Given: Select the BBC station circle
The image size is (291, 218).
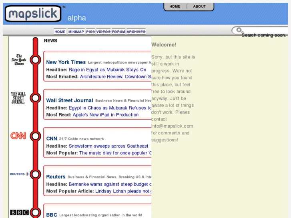Looking at the screenshot, I should coord(36,212).
